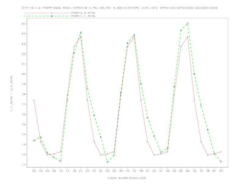Click green circle data point at hour 84
The width and height of the screenshot is (241, 186).
tap(221, 162)
